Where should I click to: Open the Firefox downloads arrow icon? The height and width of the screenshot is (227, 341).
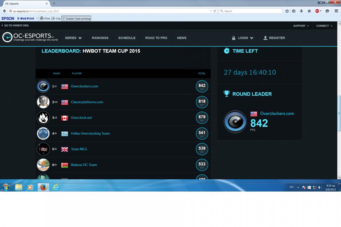pos(301,11)
